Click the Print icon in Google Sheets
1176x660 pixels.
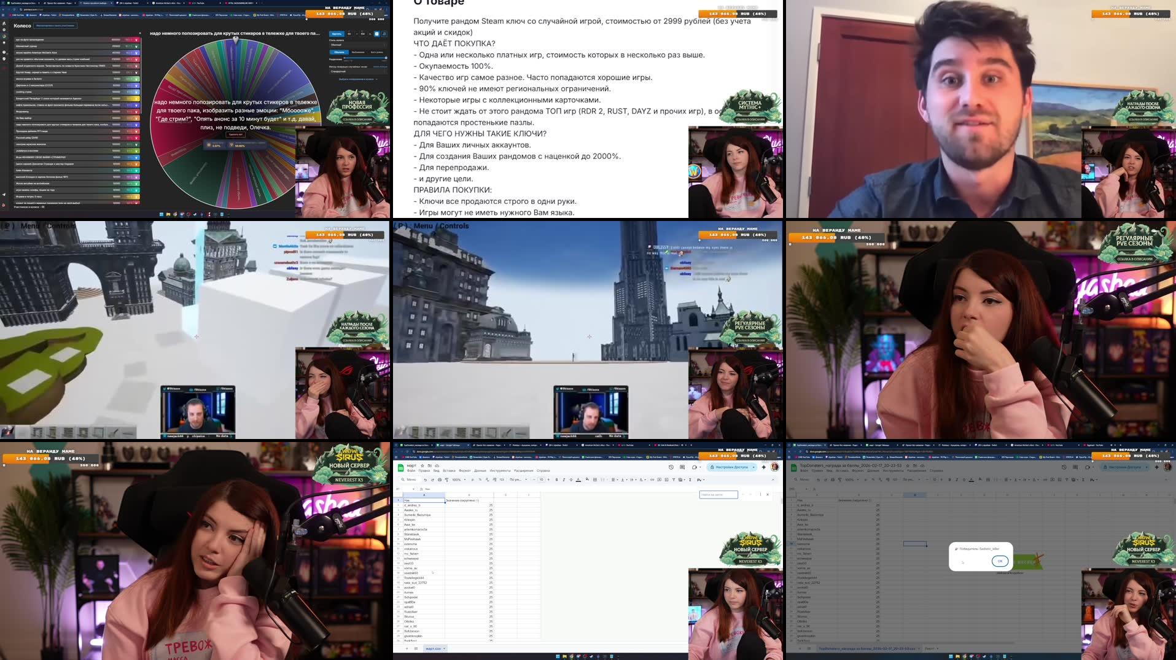(x=439, y=480)
